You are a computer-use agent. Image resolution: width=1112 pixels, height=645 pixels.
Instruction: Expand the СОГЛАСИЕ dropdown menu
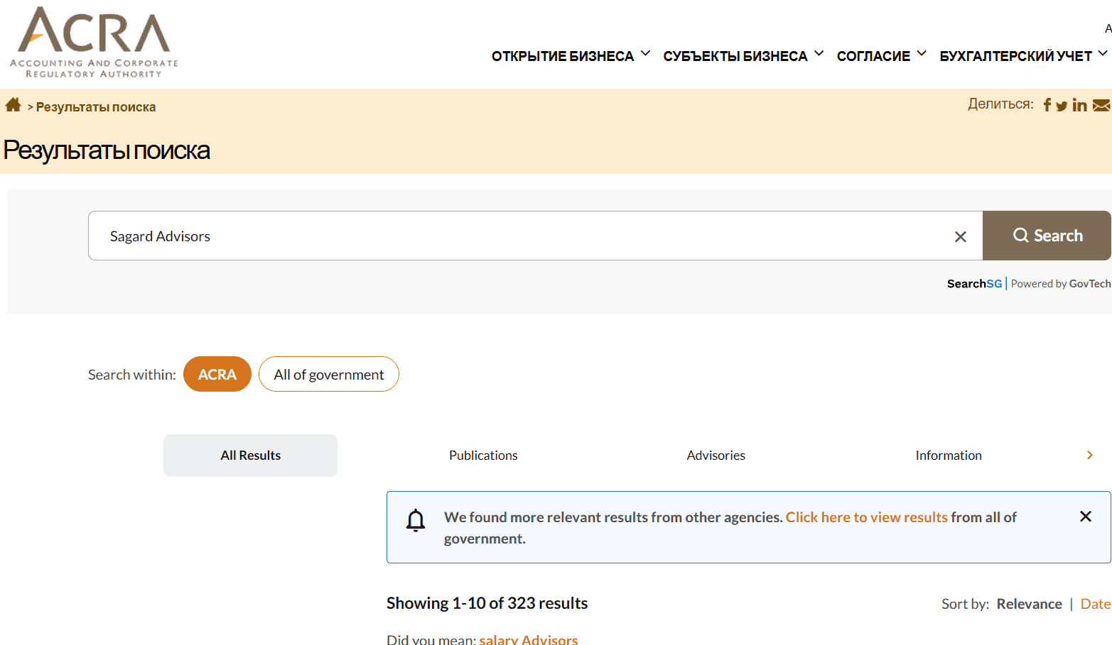pos(881,56)
